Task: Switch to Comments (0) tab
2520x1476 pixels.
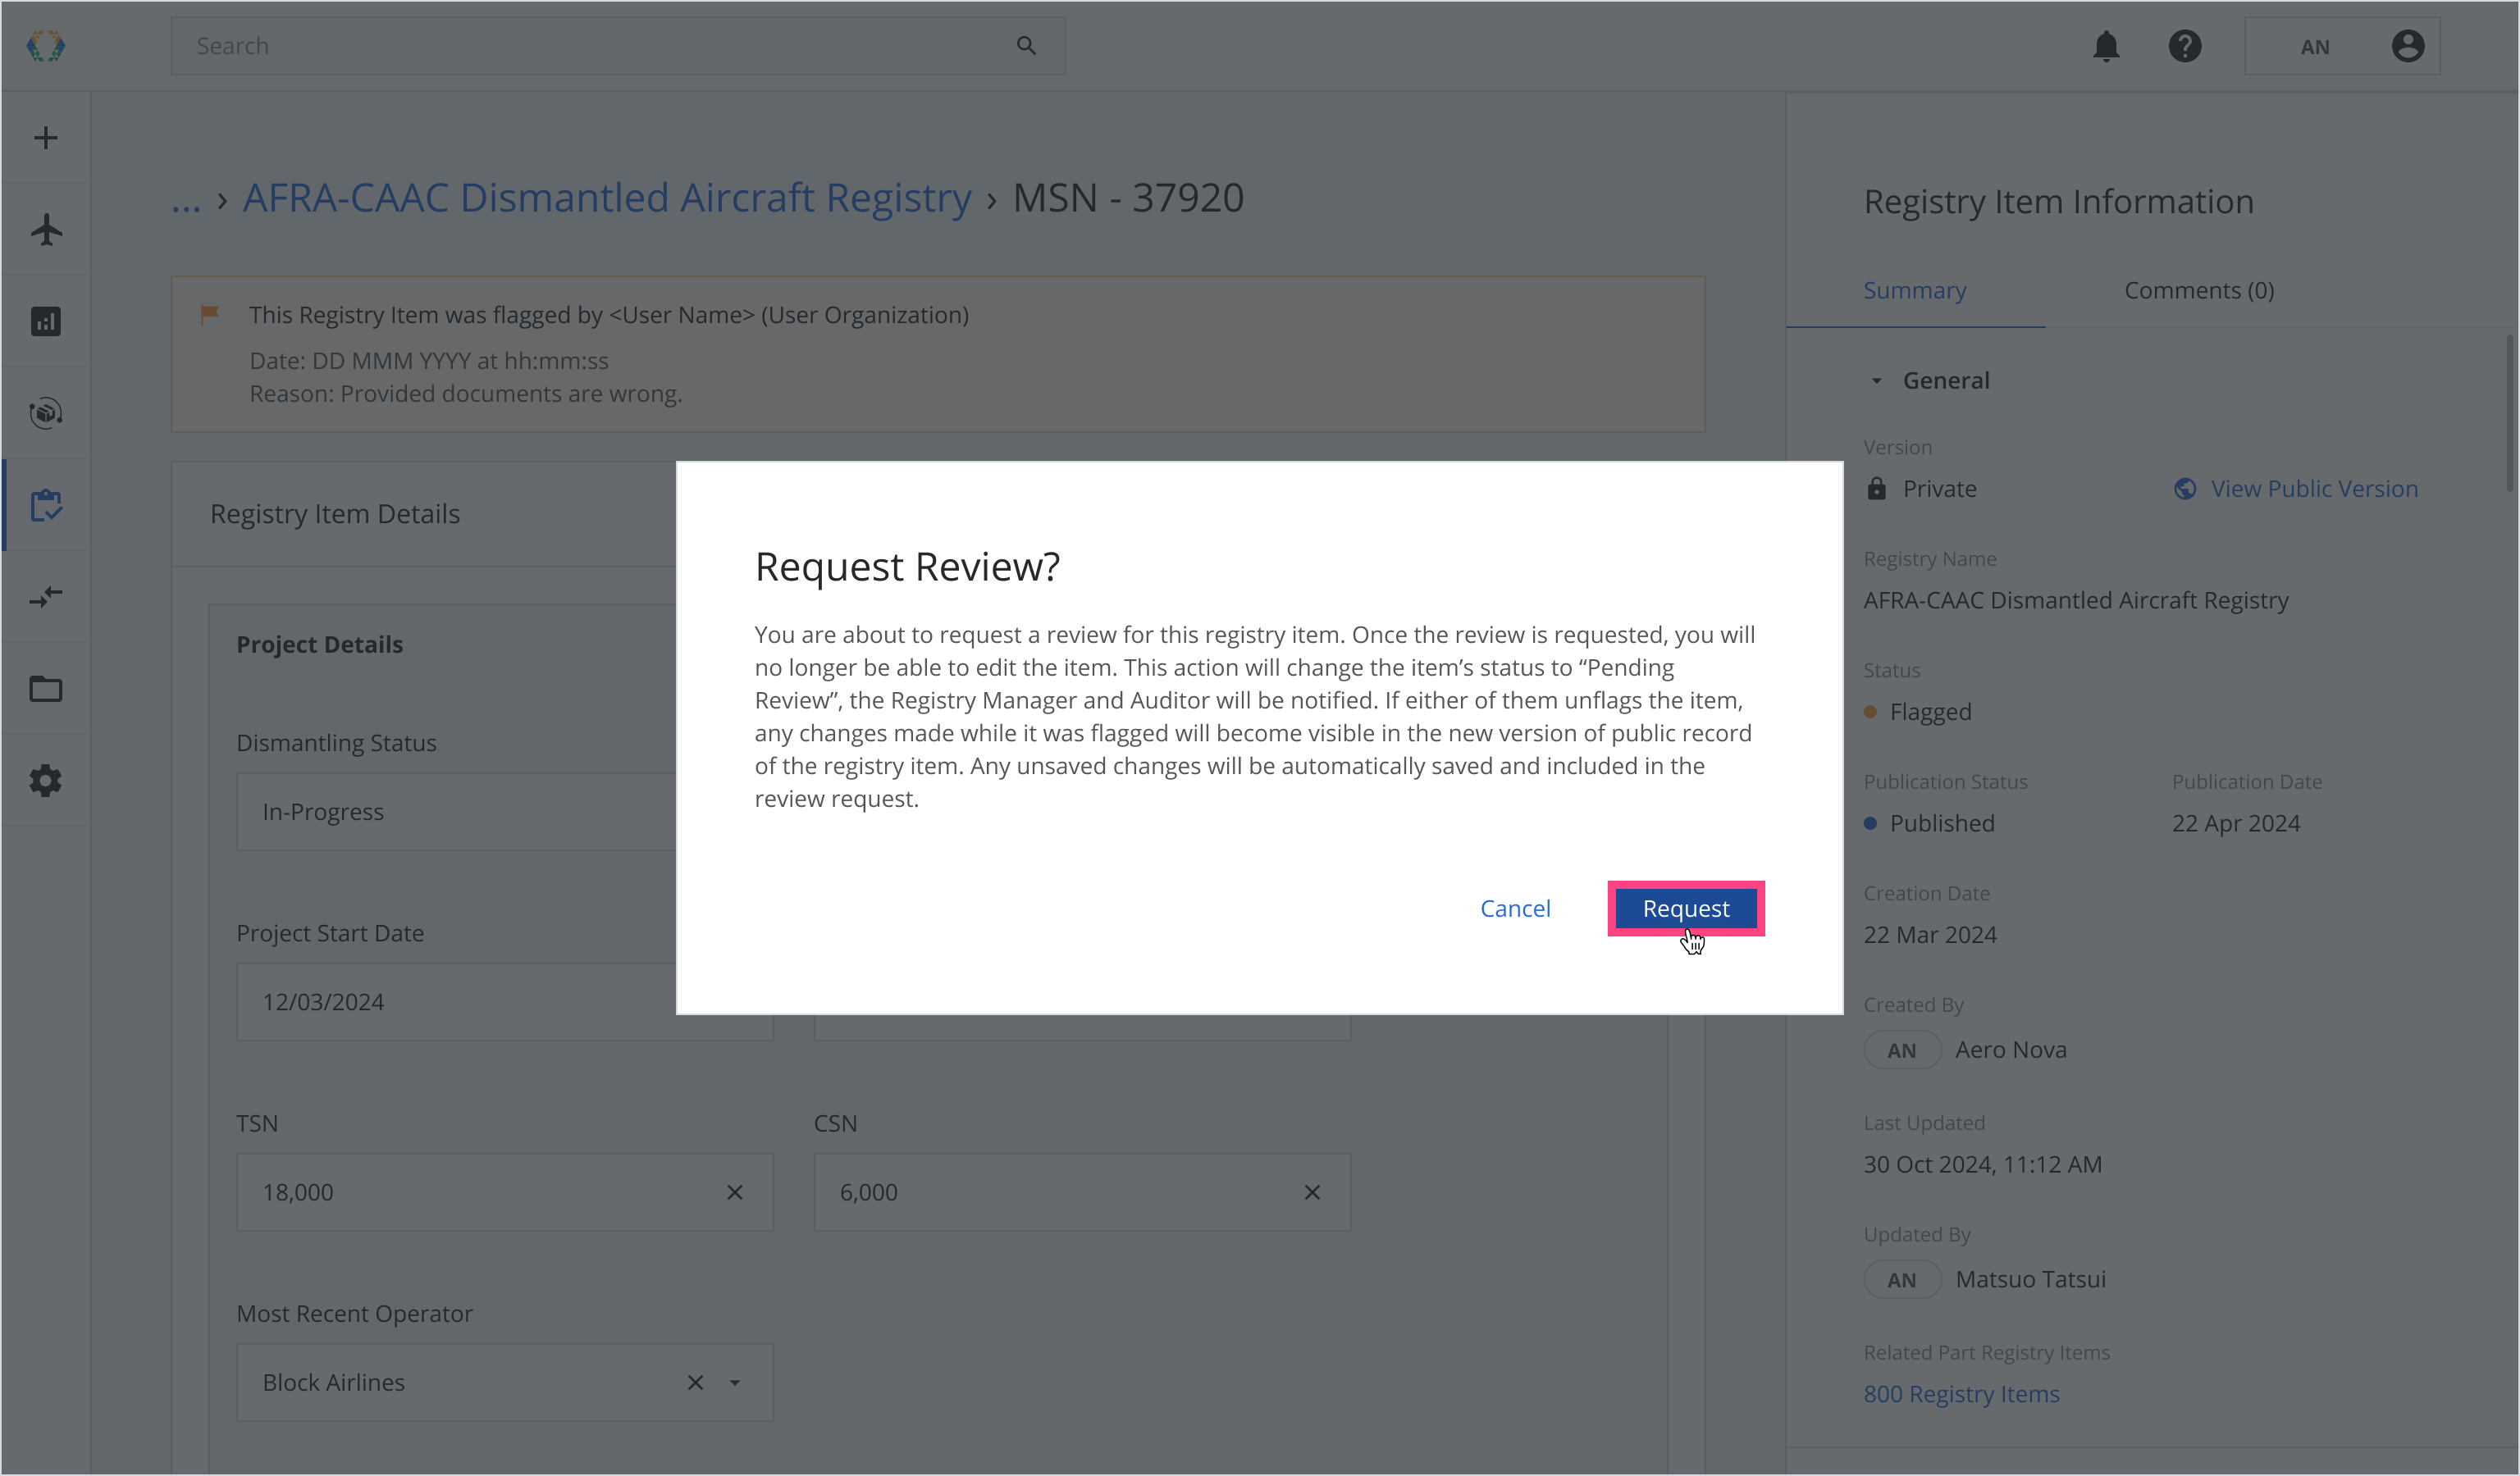Action: pos(2199,291)
